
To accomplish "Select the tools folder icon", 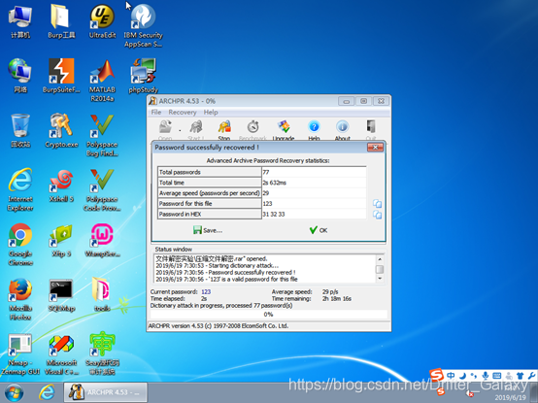I will tap(102, 295).
